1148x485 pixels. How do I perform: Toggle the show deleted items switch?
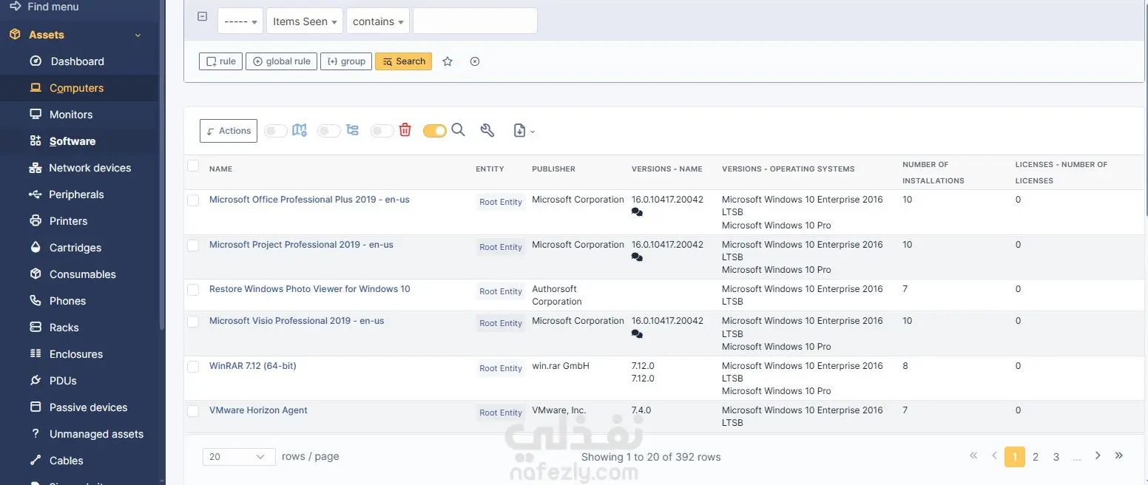click(x=382, y=131)
